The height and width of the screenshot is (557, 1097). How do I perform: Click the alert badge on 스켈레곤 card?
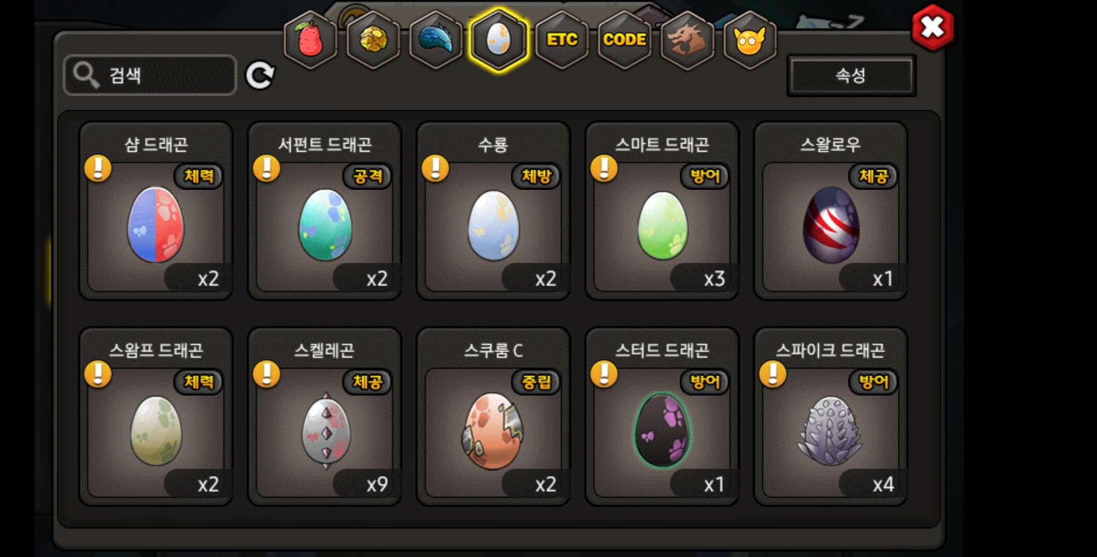coord(266,374)
